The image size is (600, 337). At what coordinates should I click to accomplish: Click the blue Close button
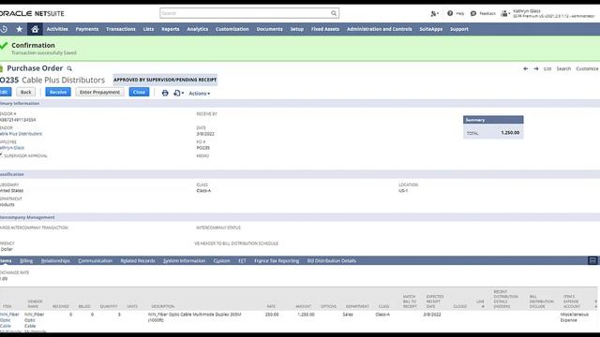pyautogui.click(x=139, y=92)
